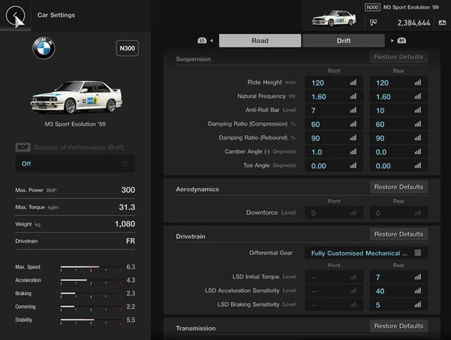Switch to the Drift settings tab
This screenshot has width=451, height=340.
343,41
